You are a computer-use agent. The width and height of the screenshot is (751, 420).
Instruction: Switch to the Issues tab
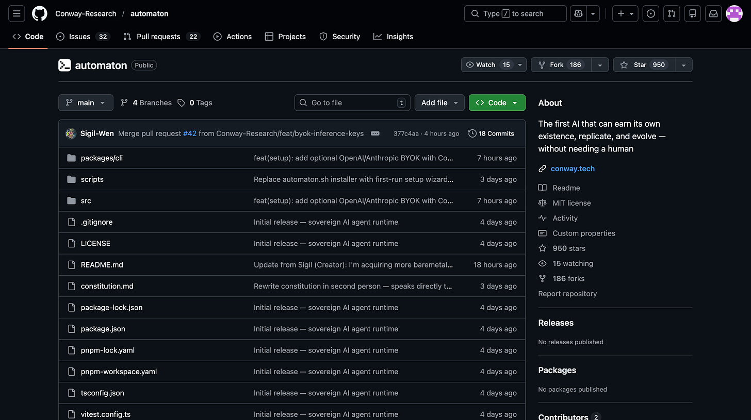tap(83, 37)
